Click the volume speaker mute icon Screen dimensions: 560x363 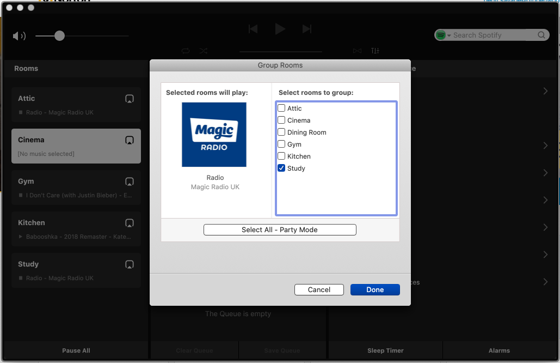pos(19,36)
